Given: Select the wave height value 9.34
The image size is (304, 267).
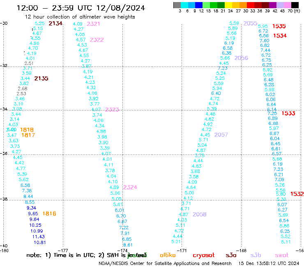Looking at the screenshot, I should 31,208.
